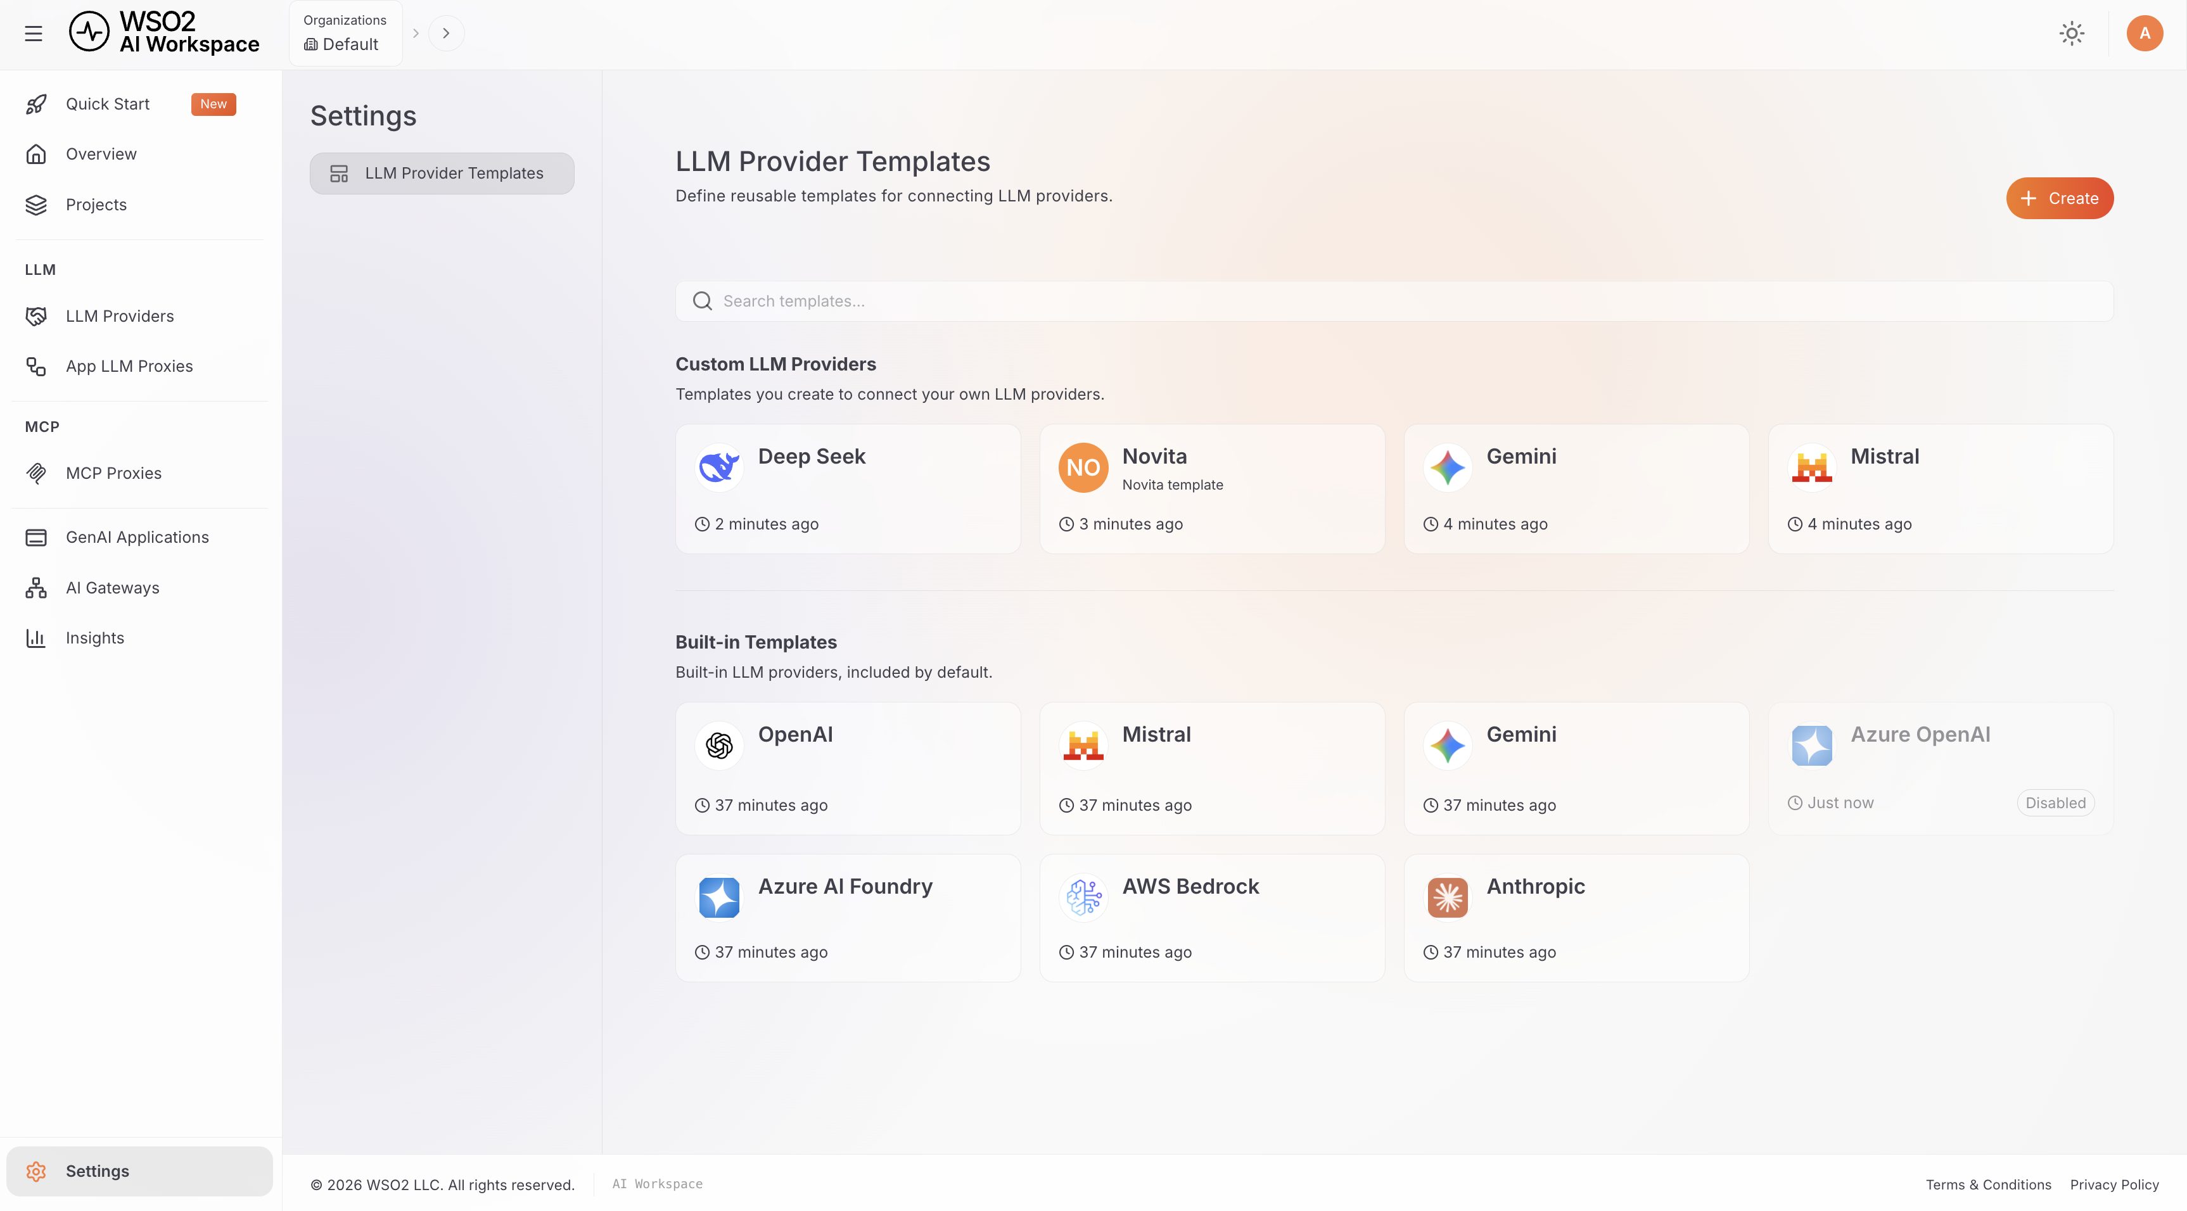Open the LLM Provider Templates settings tab

pos(442,173)
